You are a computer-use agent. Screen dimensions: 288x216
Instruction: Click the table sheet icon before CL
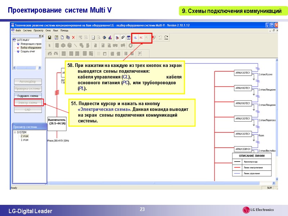point(129,38)
